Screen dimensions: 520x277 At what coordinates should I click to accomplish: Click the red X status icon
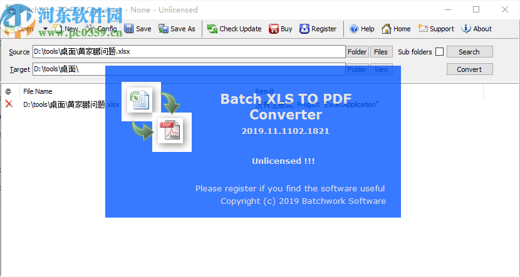point(9,104)
